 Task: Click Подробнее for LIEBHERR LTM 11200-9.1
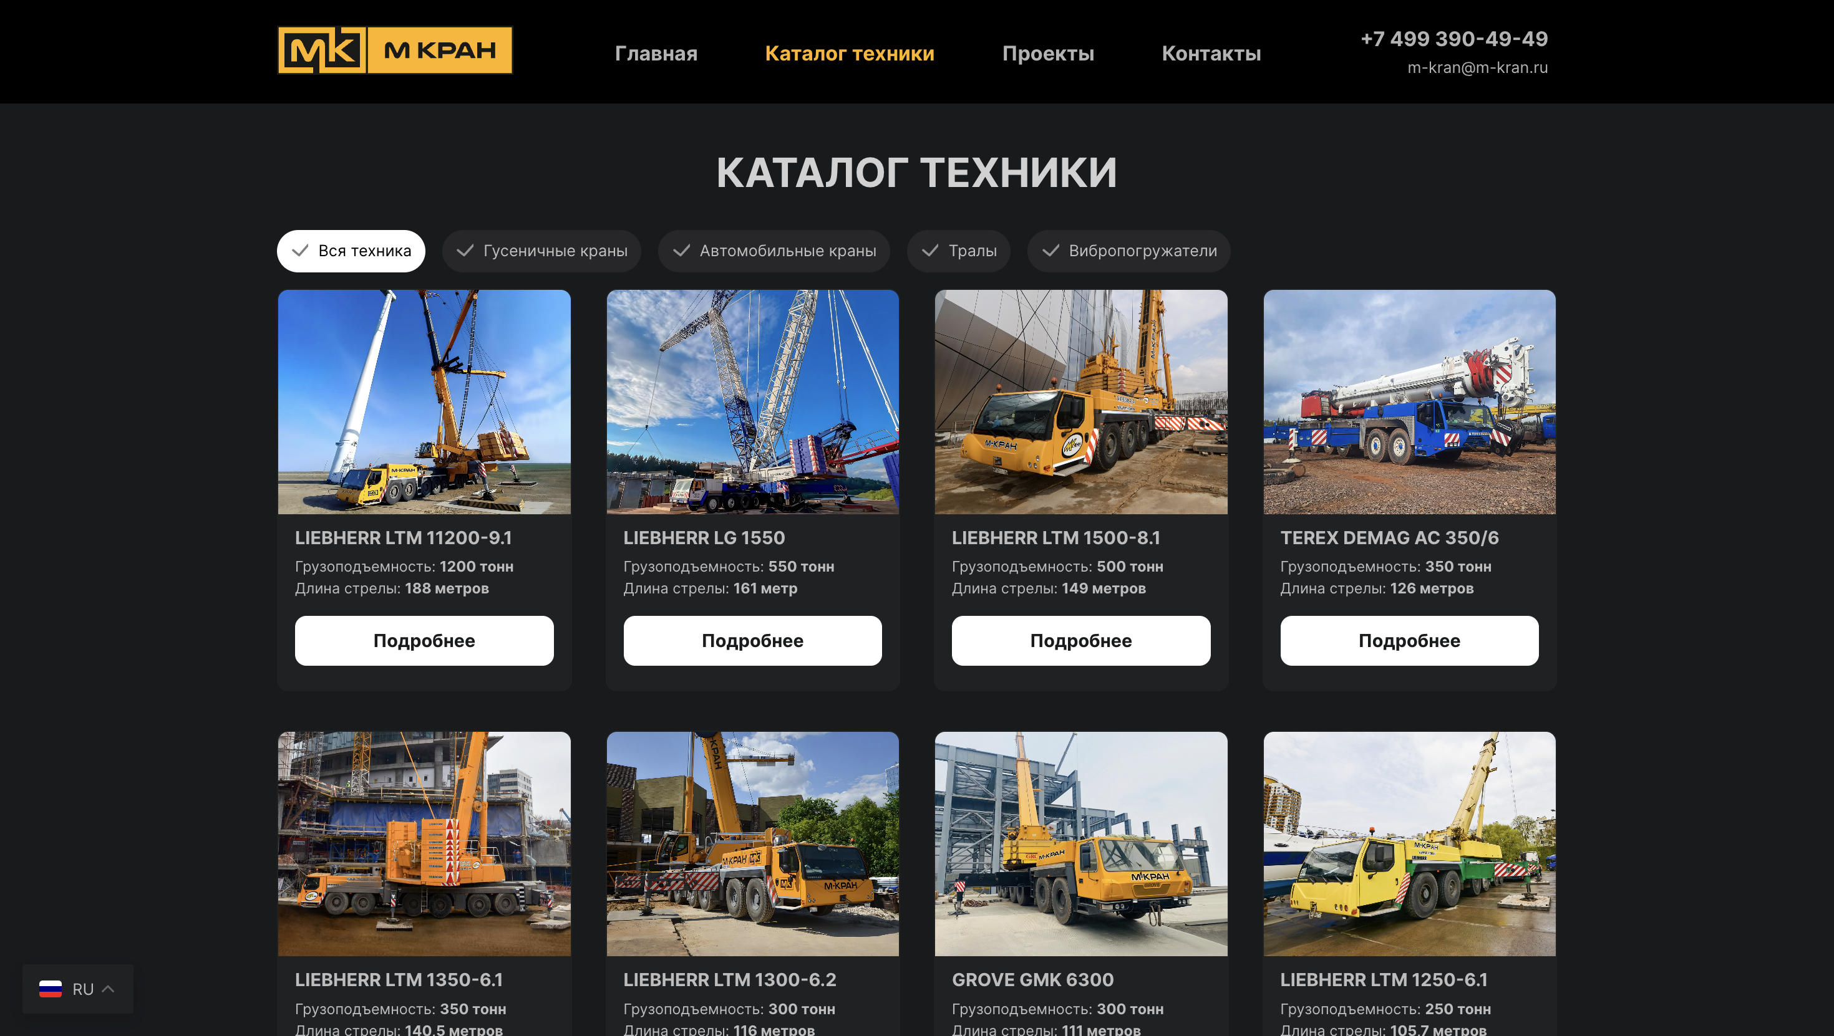pyautogui.click(x=424, y=640)
